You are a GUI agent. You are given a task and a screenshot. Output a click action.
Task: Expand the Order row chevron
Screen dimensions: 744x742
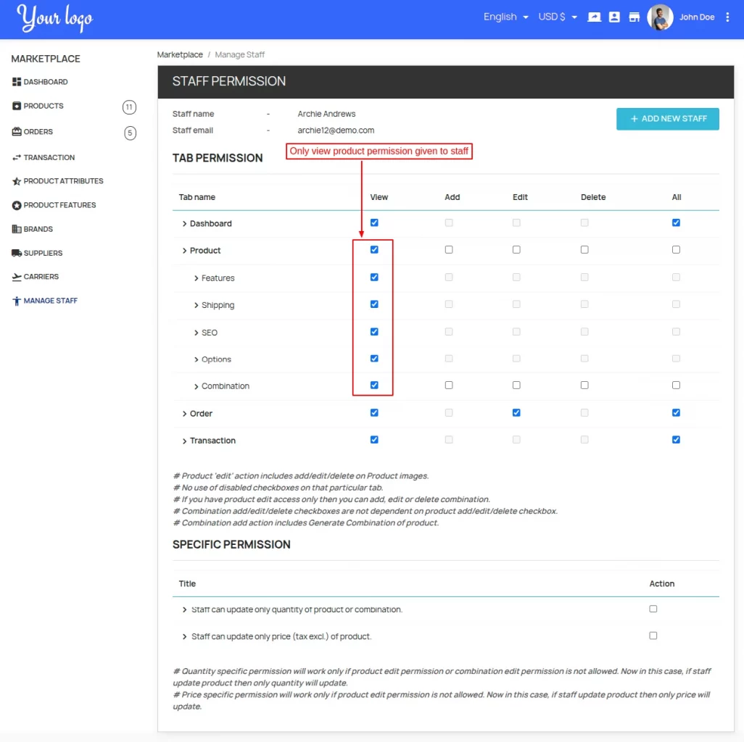pos(185,414)
